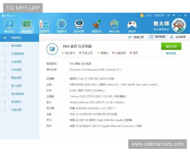Open 游戏库 game library gamepad icon
This screenshot has width=190, height=152.
point(132,26)
